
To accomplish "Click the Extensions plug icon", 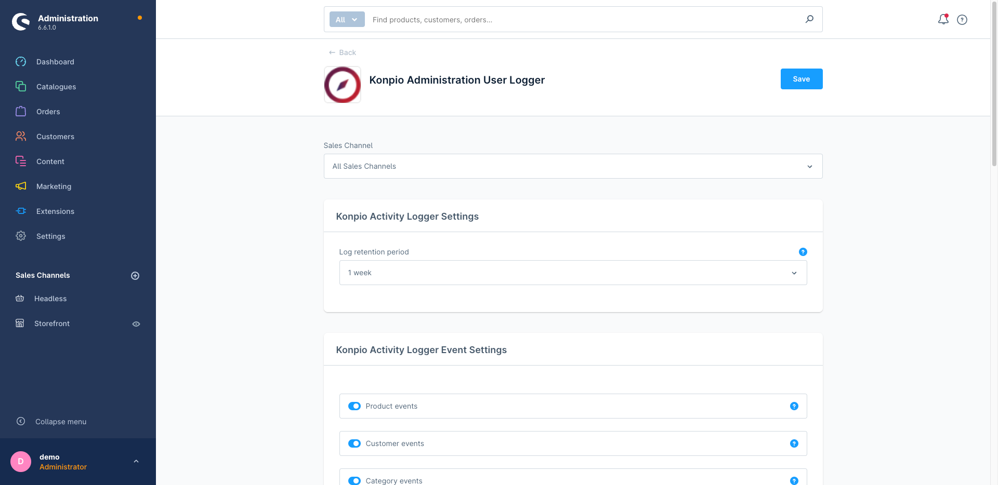I will pos(21,211).
